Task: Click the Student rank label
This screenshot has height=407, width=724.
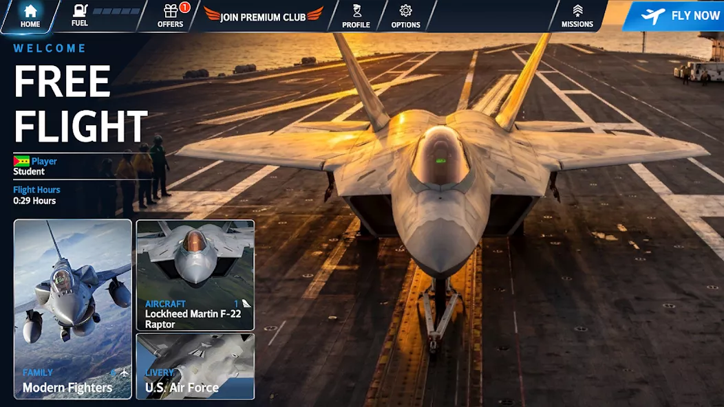Action: click(29, 172)
